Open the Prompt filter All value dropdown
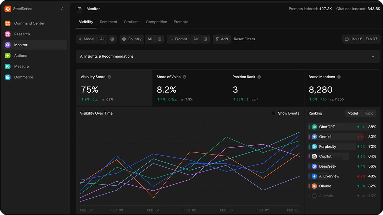The width and height of the screenshot is (383, 215). click(195, 39)
